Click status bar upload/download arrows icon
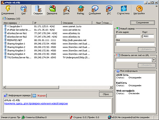Image resolution: width=159 pixels, height=120 pixels. click(x=71, y=117)
